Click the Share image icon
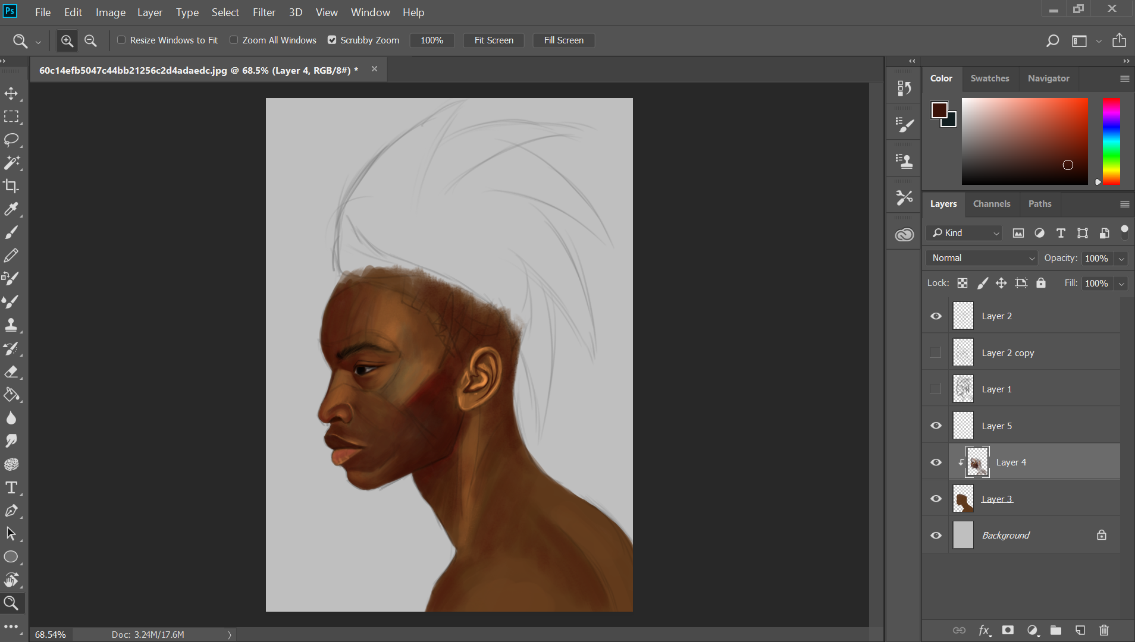This screenshot has width=1135, height=642. 1119,40
